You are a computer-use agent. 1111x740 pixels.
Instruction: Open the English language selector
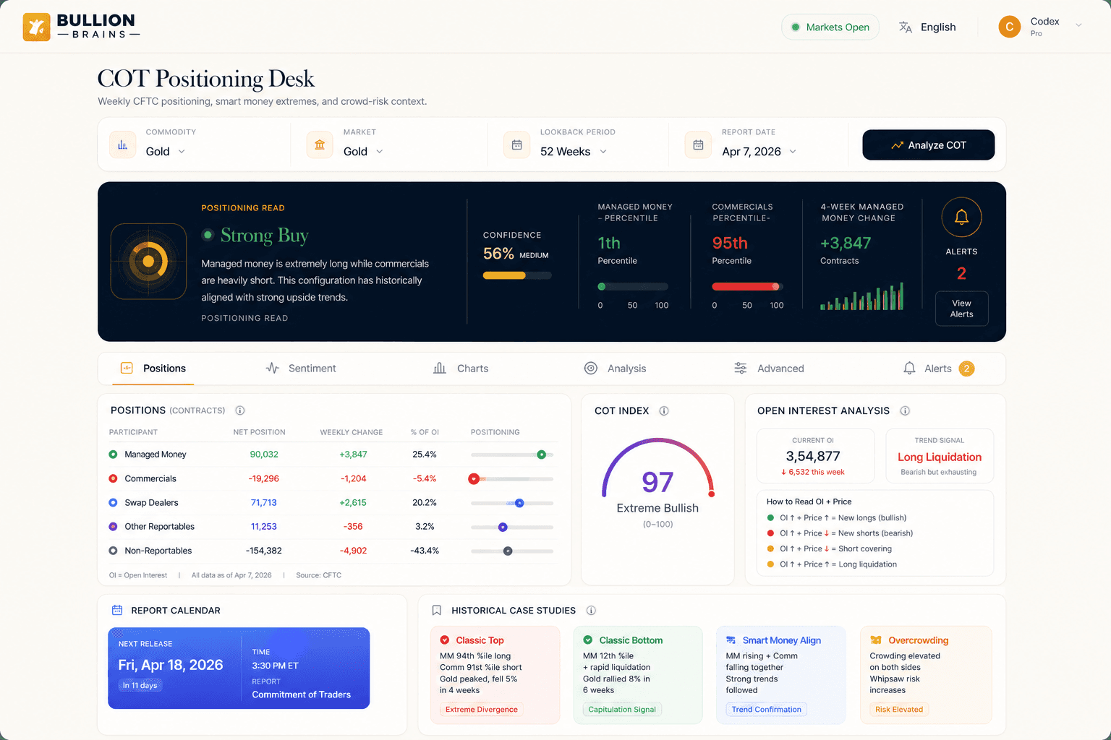pyautogui.click(x=927, y=27)
